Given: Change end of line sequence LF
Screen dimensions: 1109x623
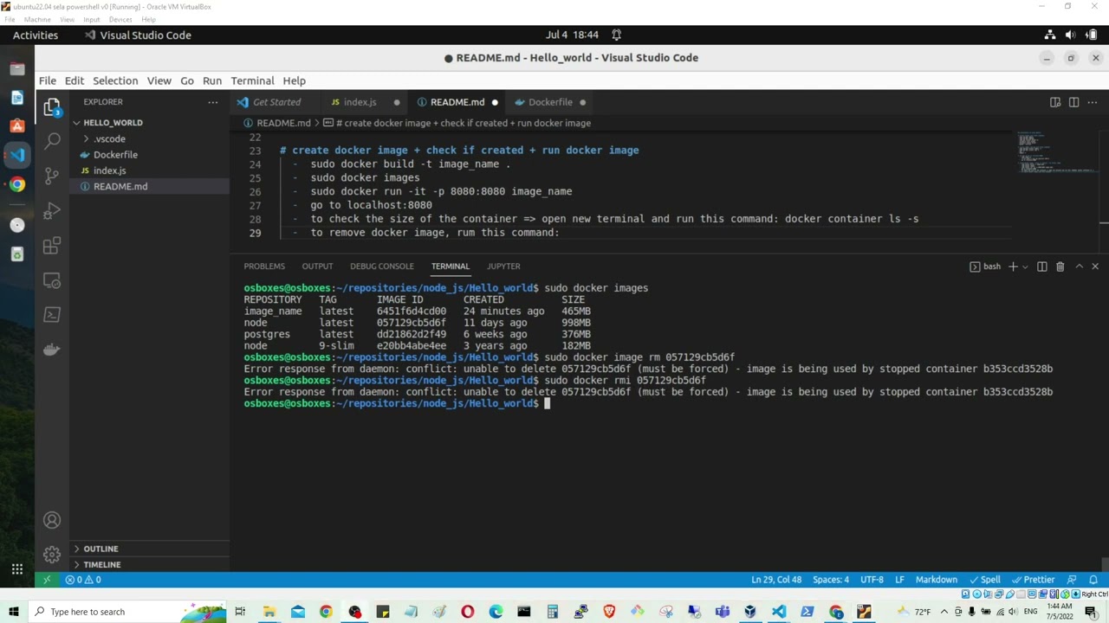Looking at the screenshot, I should coord(899,580).
